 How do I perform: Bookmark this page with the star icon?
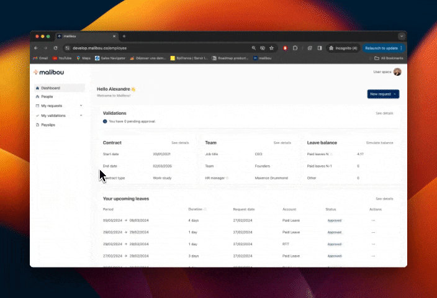point(271,48)
